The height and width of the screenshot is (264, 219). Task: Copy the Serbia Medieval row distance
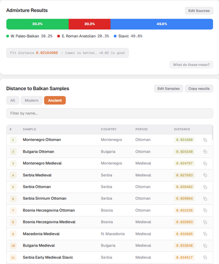tap(205, 175)
